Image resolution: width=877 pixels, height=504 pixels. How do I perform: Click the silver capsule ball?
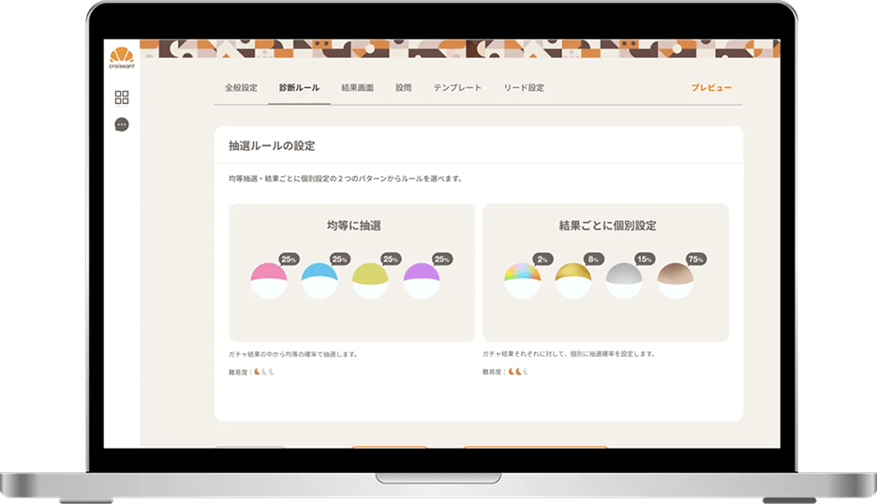tap(624, 280)
